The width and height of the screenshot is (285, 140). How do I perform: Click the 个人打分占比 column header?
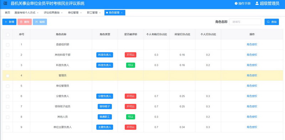coord(208,34)
